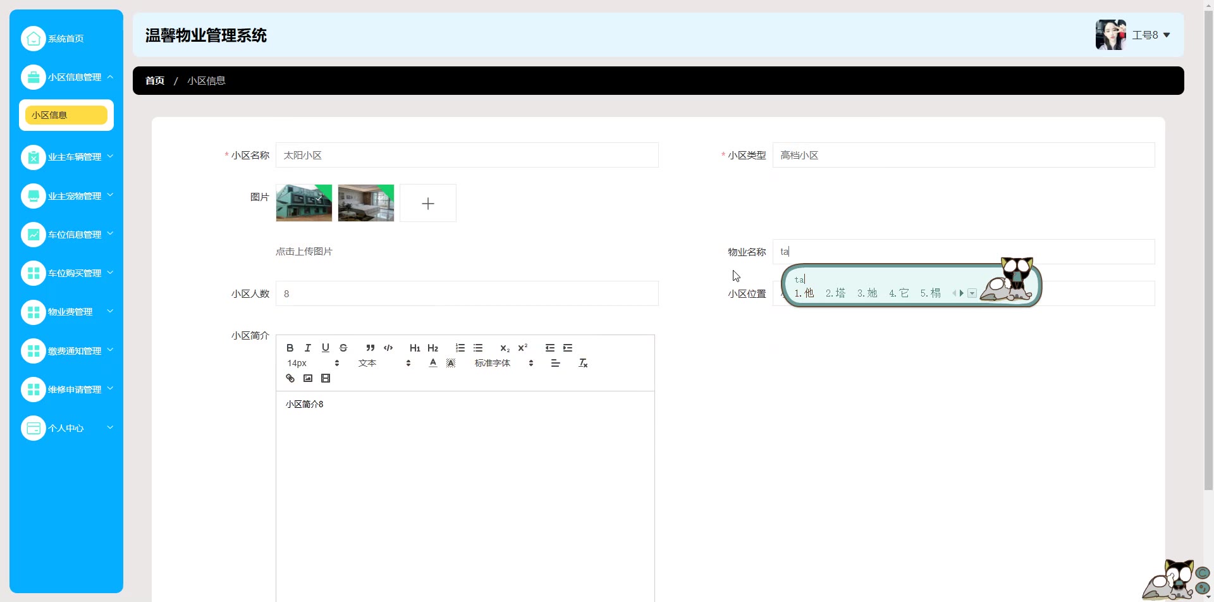Image resolution: width=1214 pixels, height=602 pixels.
Task: Increase indent in editor
Action: (x=568, y=348)
